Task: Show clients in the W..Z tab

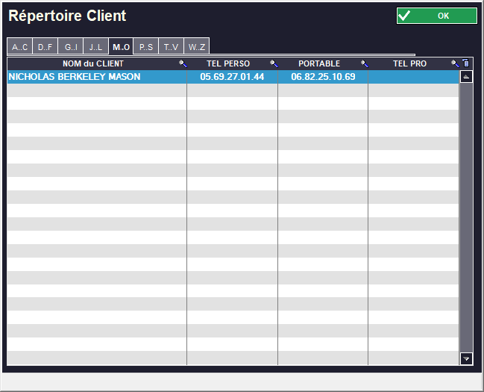Action: 196,47
